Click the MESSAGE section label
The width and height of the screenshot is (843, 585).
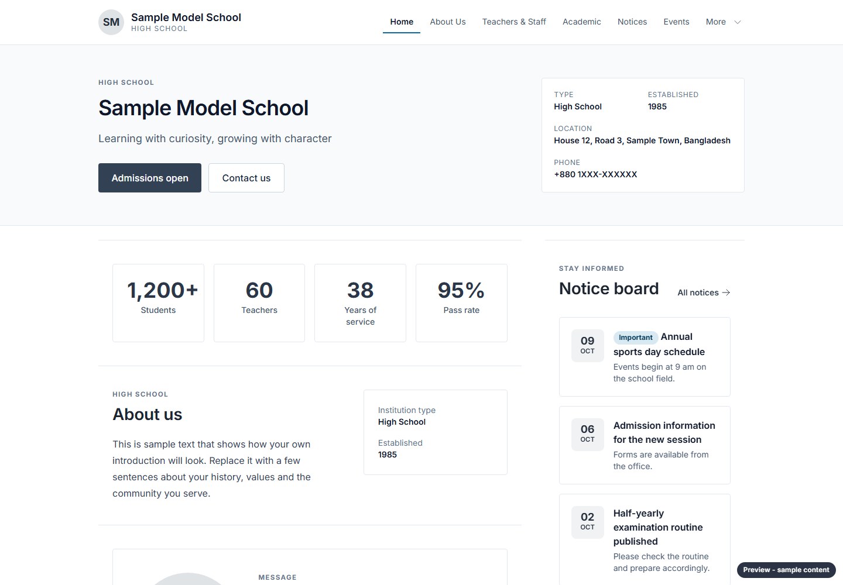[x=277, y=577]
